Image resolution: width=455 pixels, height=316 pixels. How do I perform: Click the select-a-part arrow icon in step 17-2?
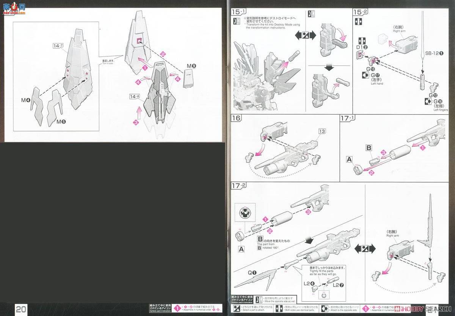coord(364,249)
